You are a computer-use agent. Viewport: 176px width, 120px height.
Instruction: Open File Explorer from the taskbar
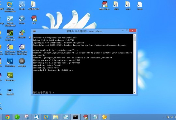click(56, 117)
